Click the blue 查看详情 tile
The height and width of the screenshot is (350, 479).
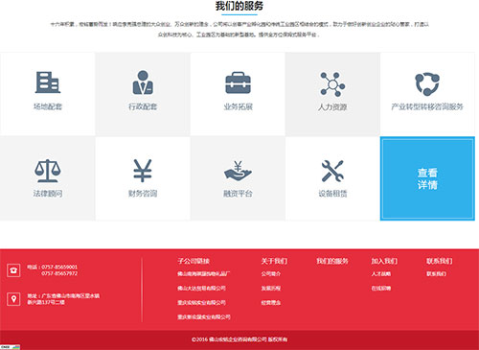click(x=427, y=178)
